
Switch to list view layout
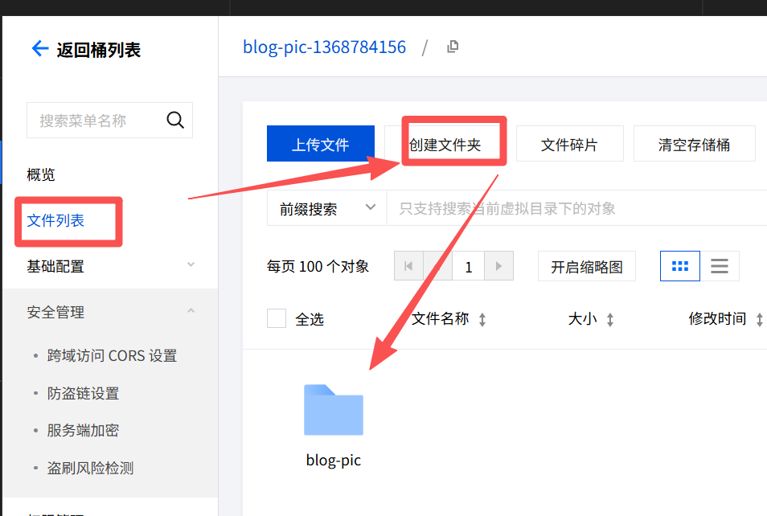(720, 266)
